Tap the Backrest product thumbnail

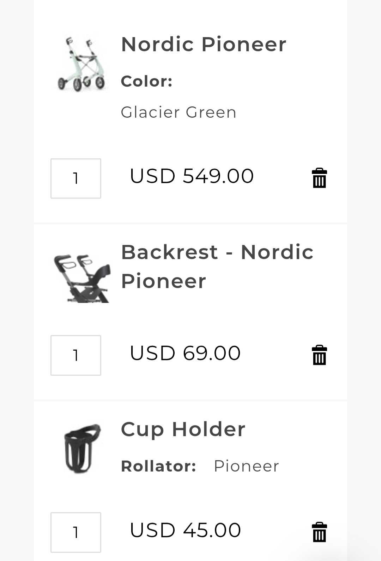click(x=81, y=278)
